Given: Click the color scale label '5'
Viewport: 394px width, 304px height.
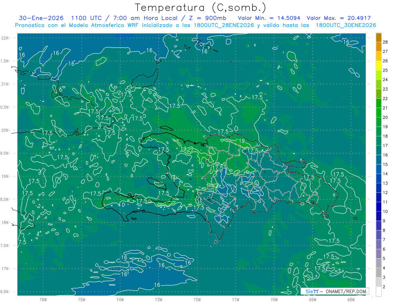Looking at the screenshot, I should point(384,258).
